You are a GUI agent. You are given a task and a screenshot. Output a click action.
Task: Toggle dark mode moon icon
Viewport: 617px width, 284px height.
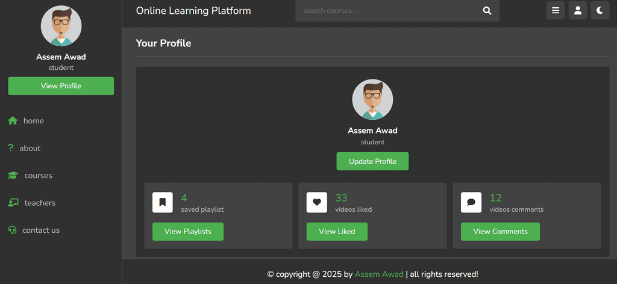click(x=600, y=11)
